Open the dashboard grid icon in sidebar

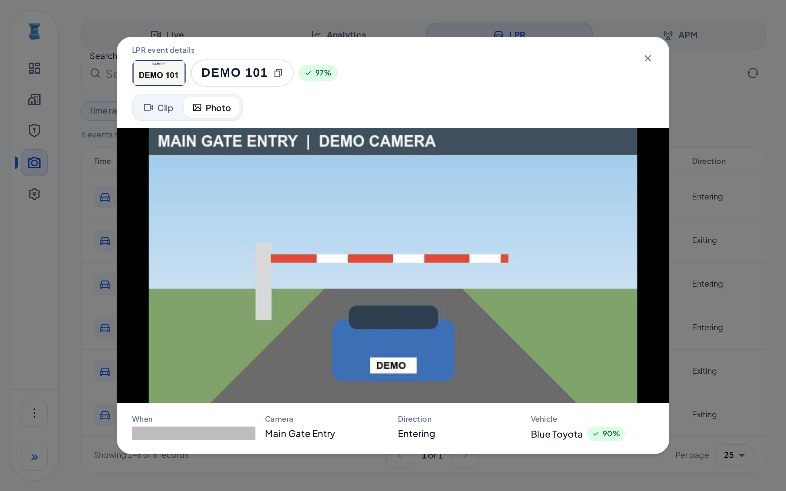pos(34,68)
